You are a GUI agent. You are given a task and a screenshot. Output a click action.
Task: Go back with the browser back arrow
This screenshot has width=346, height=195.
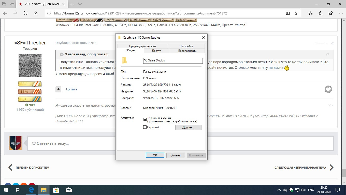tap(5, 13)
